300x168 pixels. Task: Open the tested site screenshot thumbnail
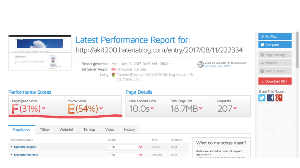pyautogui.click(x=40, y=52)
